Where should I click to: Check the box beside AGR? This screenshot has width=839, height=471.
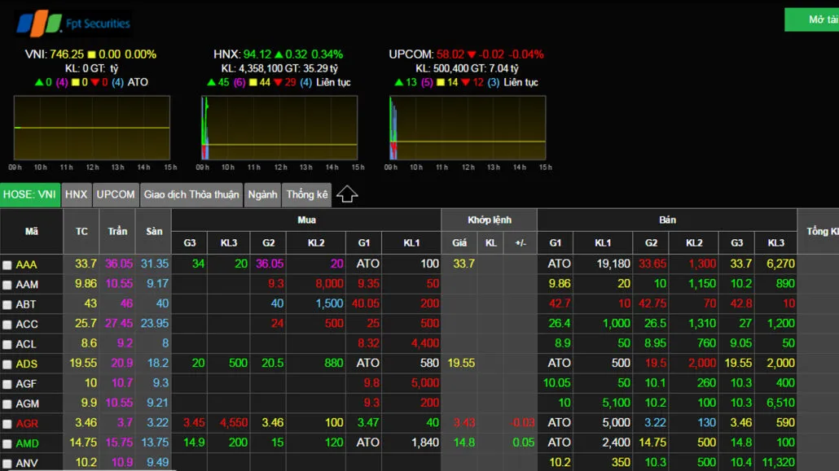7,424
